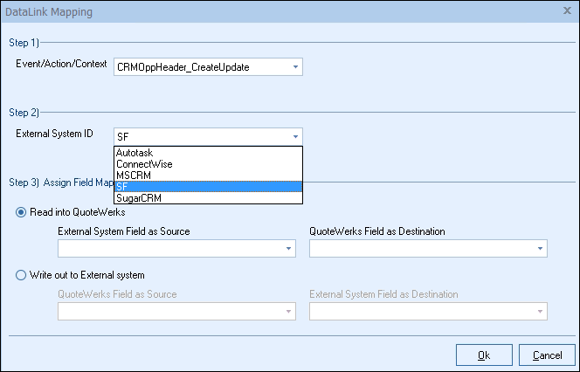The image size is (580, 372).
Task: Select the highlighted SF list entry
Action: [208, 187]
